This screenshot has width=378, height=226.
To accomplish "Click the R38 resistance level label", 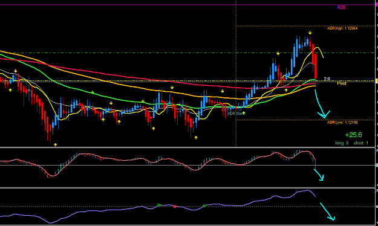I will point(341,7).
